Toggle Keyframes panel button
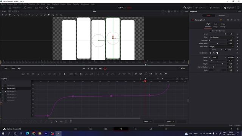This screenshot has width=242, height=136. pos(201,8)
